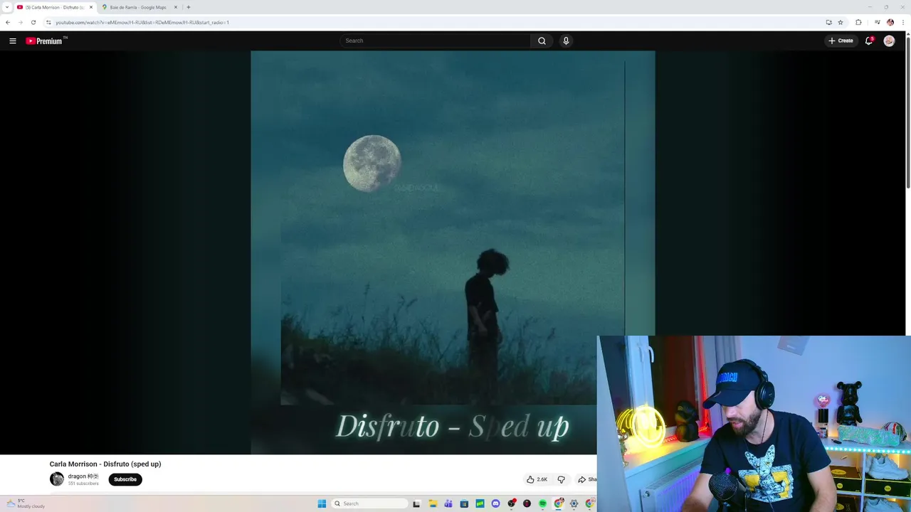The image size is (911, 512).
Task: View site information icon in address bar
Action: tap(48, 22)
